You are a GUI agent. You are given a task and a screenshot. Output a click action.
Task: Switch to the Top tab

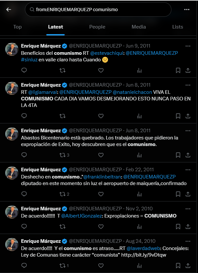(x=17, y=27)
